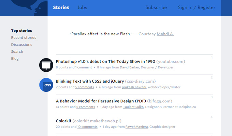Open prakash nakrani's profile link
Image resolution: width=232 pixels, height=136 pixels.
pos(134,87)
